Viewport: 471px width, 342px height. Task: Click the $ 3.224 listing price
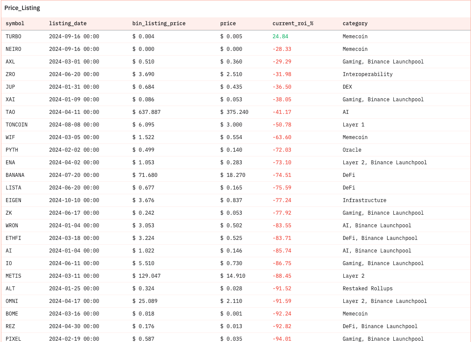pyautogui.click(x=143, y=238)
